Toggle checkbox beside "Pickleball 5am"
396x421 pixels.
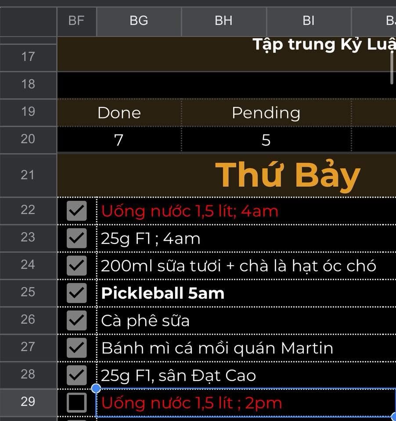click(x=77, y=293)
